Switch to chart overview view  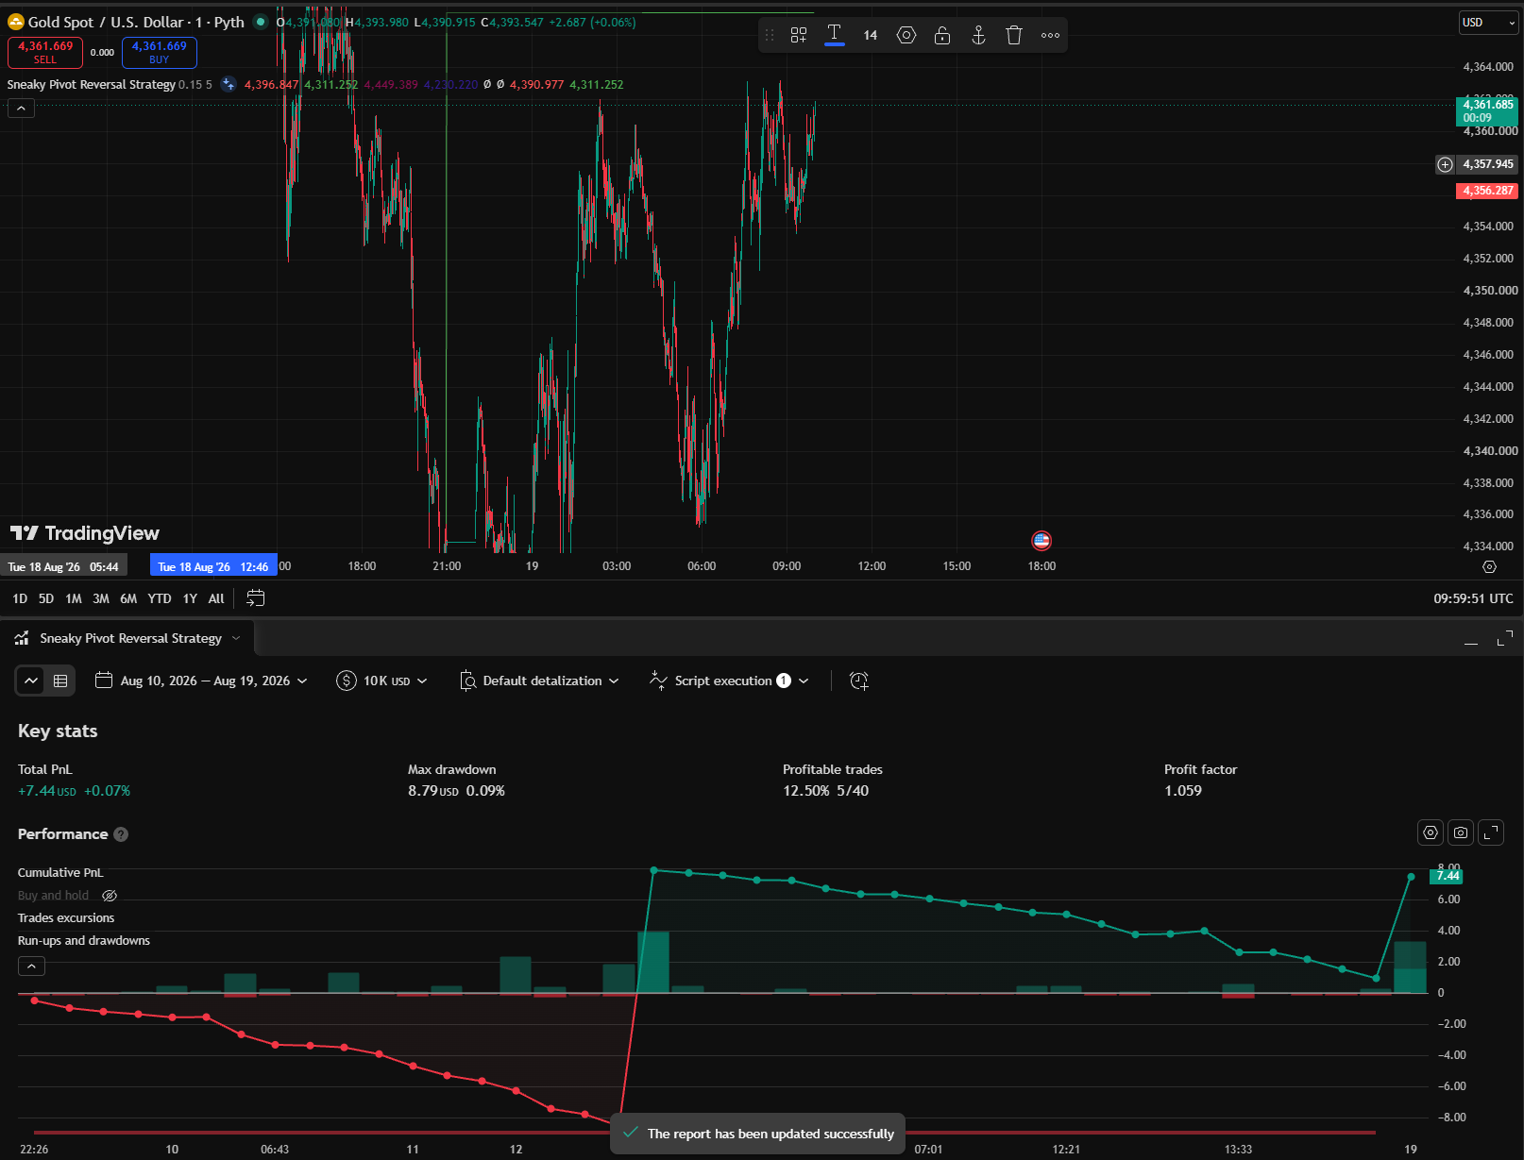coord(31,681)
